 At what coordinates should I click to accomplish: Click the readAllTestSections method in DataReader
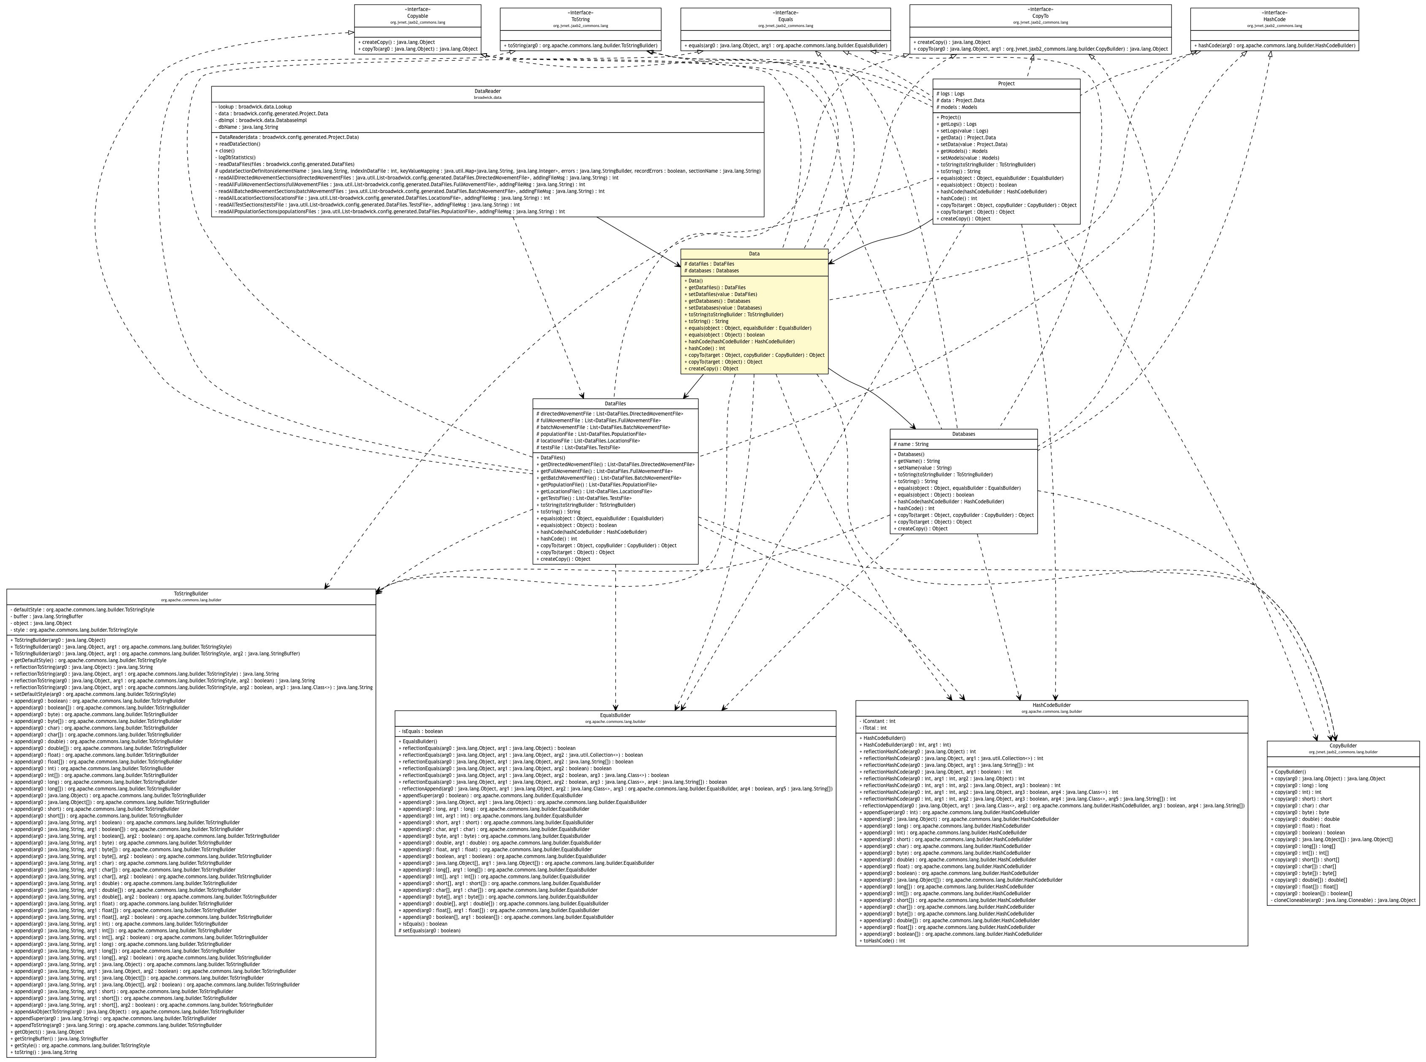[368, 205]
